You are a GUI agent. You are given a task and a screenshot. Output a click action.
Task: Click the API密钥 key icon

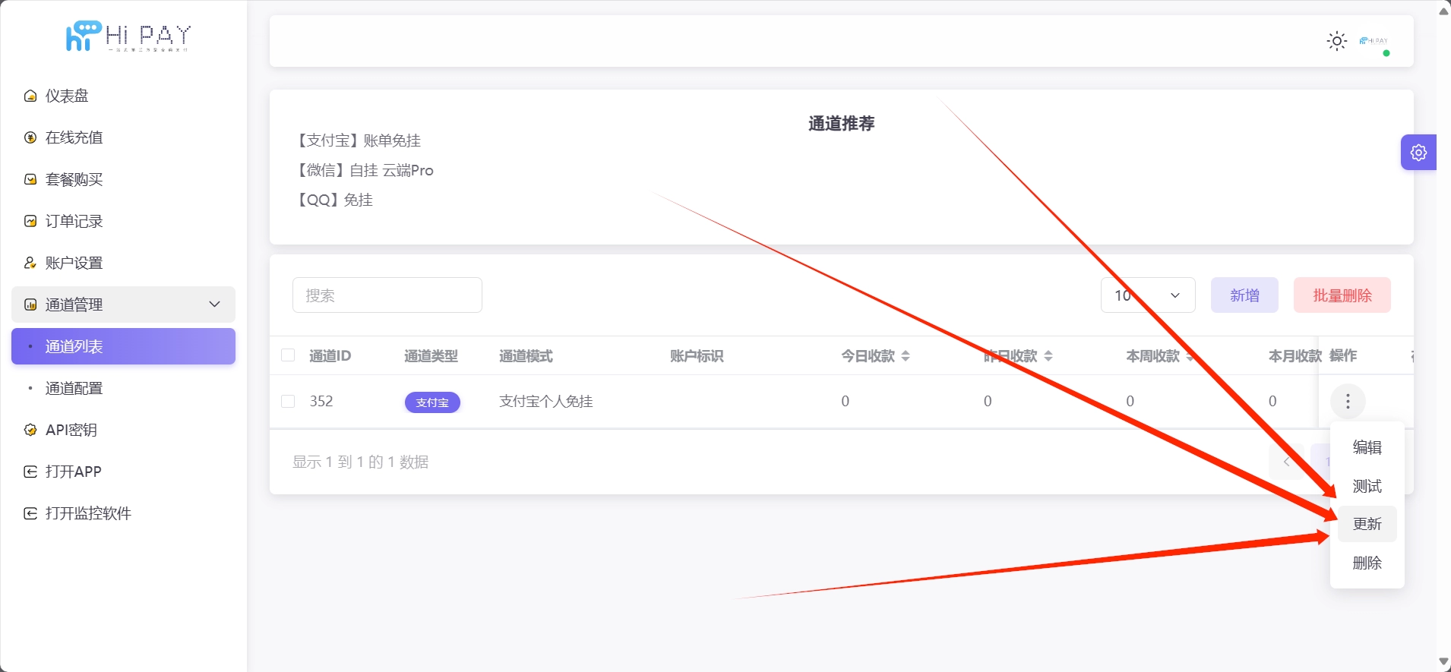click(x=30, y=430)
